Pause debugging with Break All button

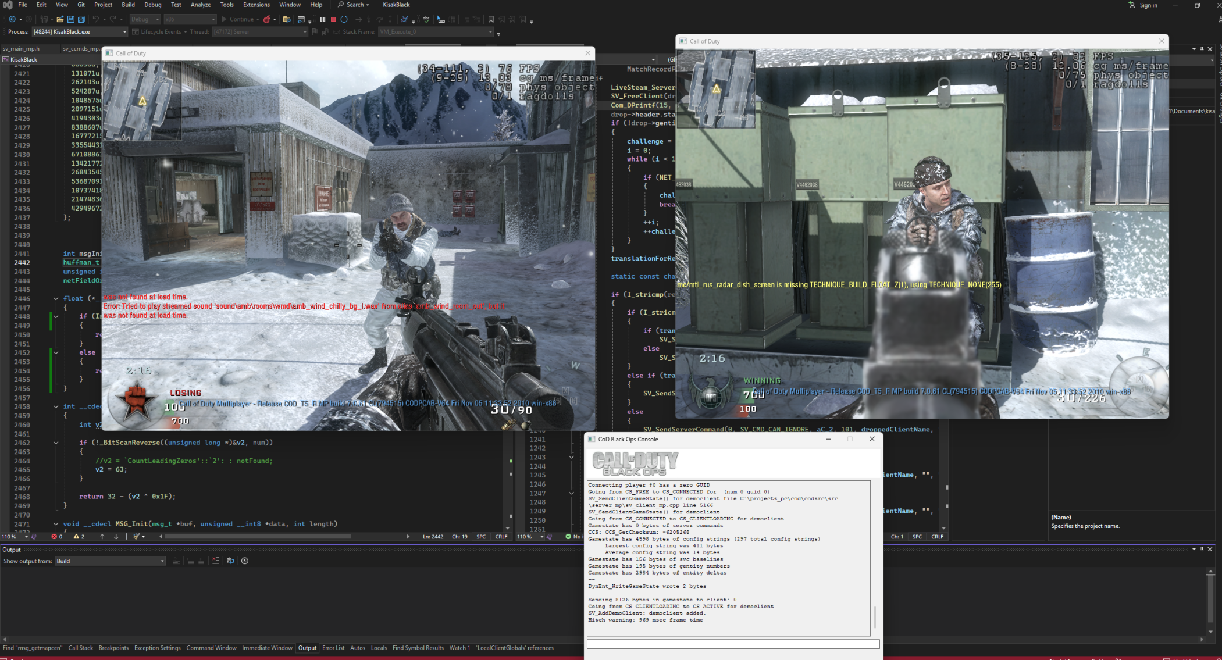tap(323, 19)
